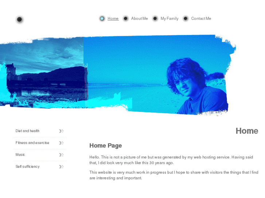Click the double chevron next to Music
This screenshot has width=265, height=198.
pyautogui.click(x=61, y=155)
